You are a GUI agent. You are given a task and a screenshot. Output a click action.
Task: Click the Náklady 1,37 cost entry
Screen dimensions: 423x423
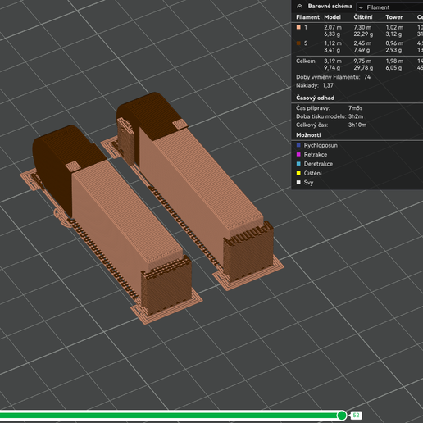(x=315, y=85)
